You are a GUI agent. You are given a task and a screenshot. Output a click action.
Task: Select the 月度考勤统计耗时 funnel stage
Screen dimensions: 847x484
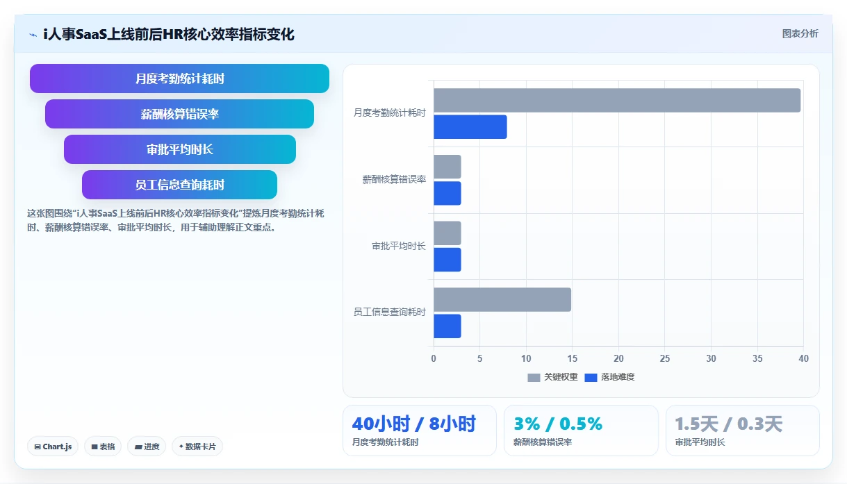click(x=179, y=78)
